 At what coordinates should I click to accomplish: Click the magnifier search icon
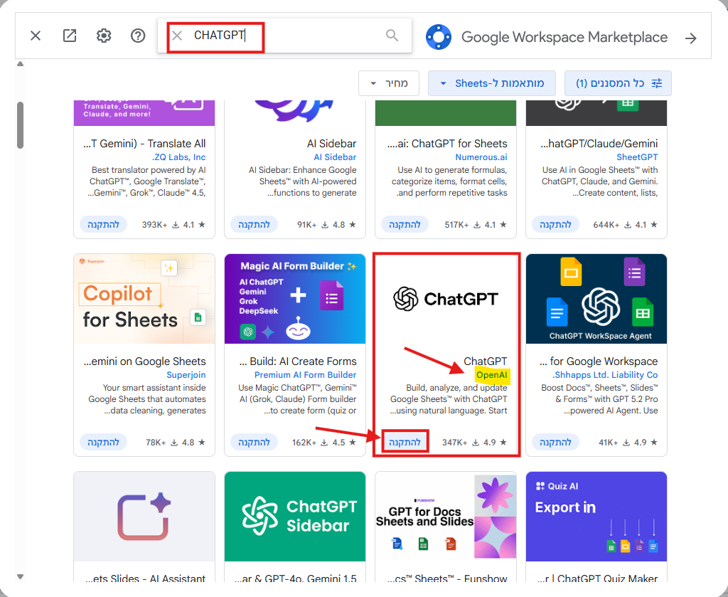(392, 36)
